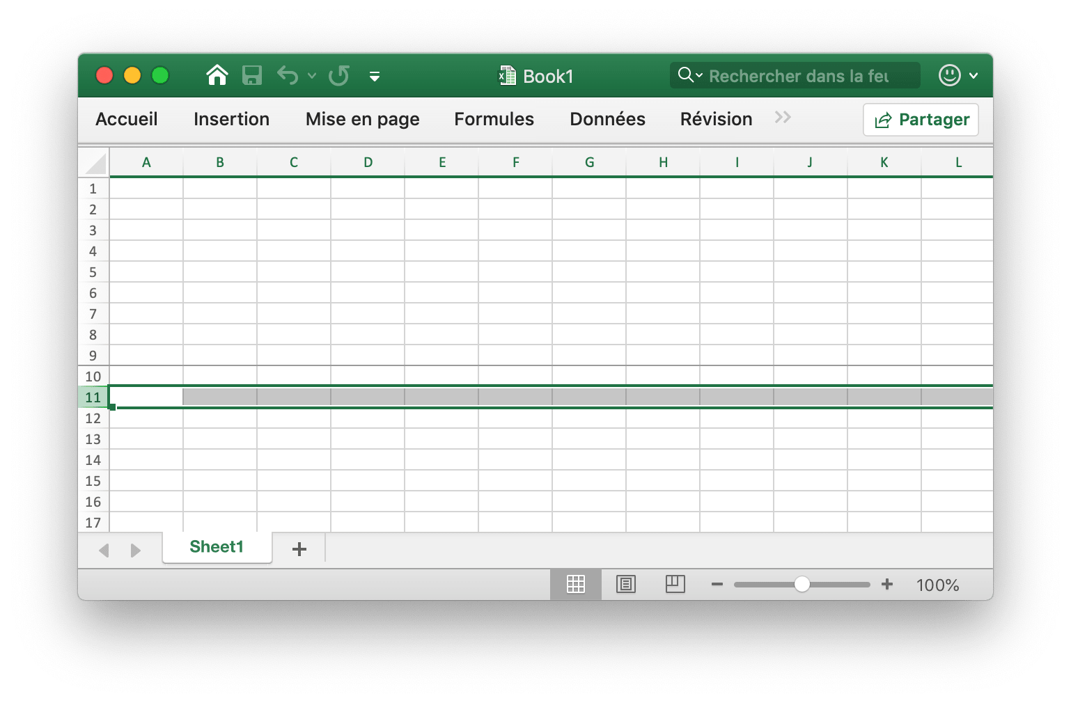Open Customize Quick Access Toolbar dropdown
Viewport: 1071px width, 703px height.
point(374,77)
